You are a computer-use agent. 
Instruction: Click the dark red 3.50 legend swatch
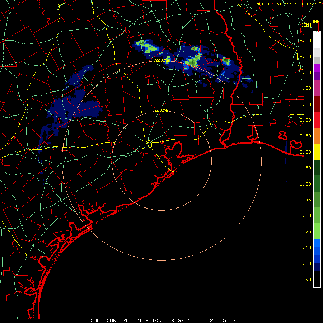click(317, 104)
